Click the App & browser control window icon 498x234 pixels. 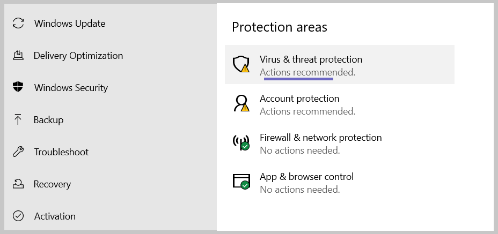241,182
